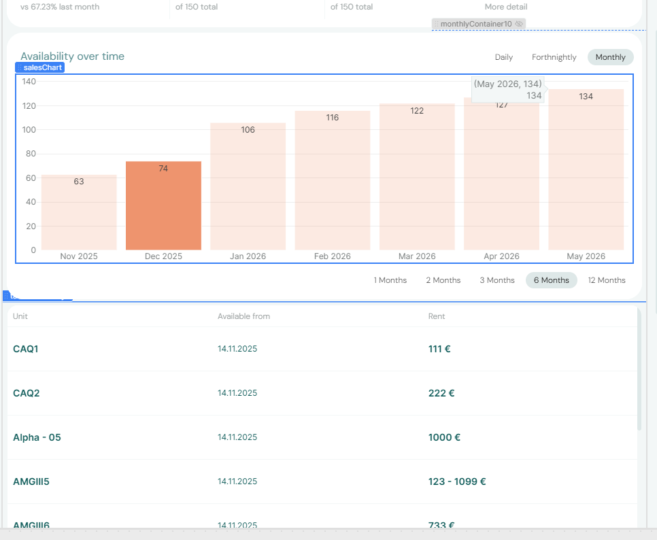Viewport: 657px width, 540px height.
Task: Click the hidden-eye icon beside monthlyContainer10
Action: pyautogui.click(x=519, y=24)
